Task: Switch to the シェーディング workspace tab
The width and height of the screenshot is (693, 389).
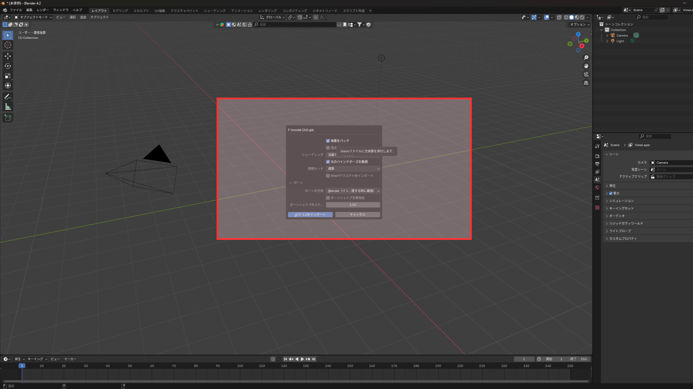Action: 215,11
